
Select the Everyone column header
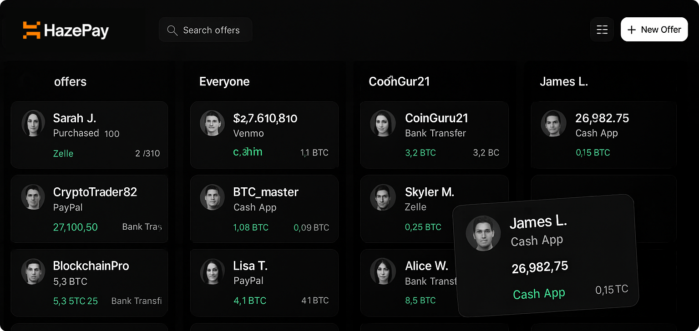click(224, 82)
